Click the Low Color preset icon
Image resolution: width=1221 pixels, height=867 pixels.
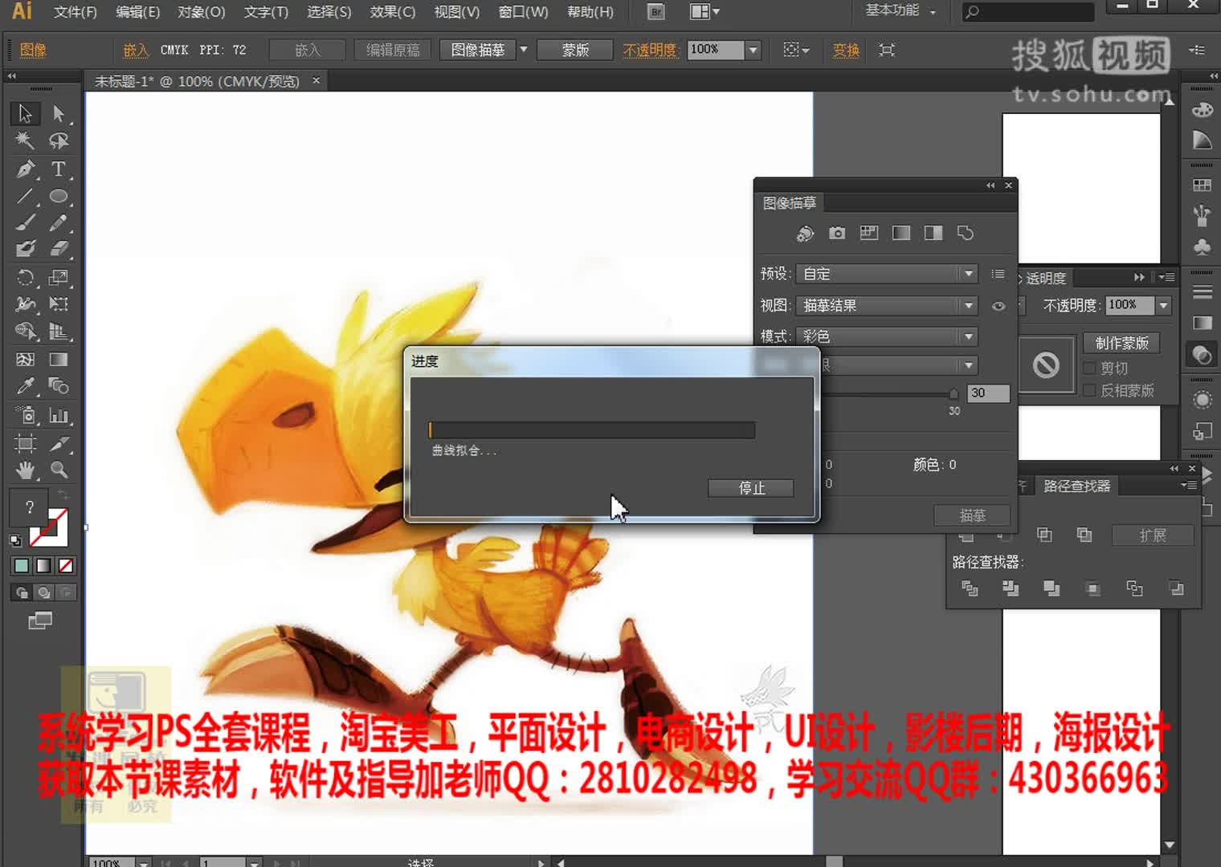[869, 233]
